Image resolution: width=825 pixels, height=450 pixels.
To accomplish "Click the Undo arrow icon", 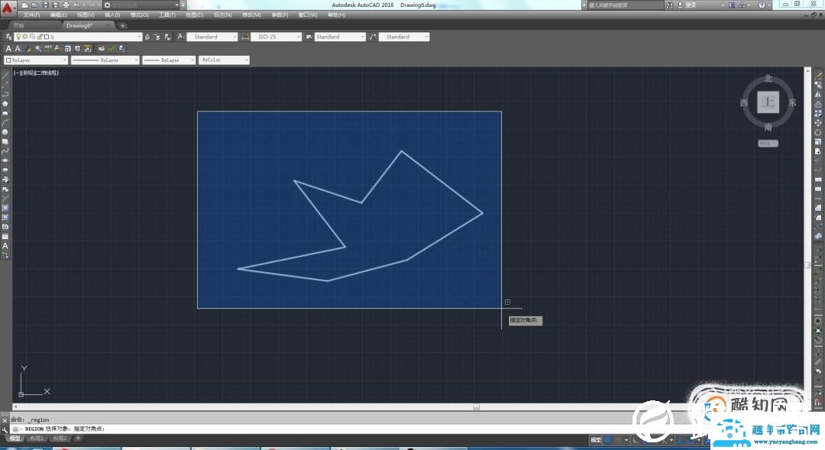I will coord(76,5).
